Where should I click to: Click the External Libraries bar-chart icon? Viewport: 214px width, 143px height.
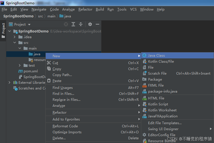click(x=15, y=83)
